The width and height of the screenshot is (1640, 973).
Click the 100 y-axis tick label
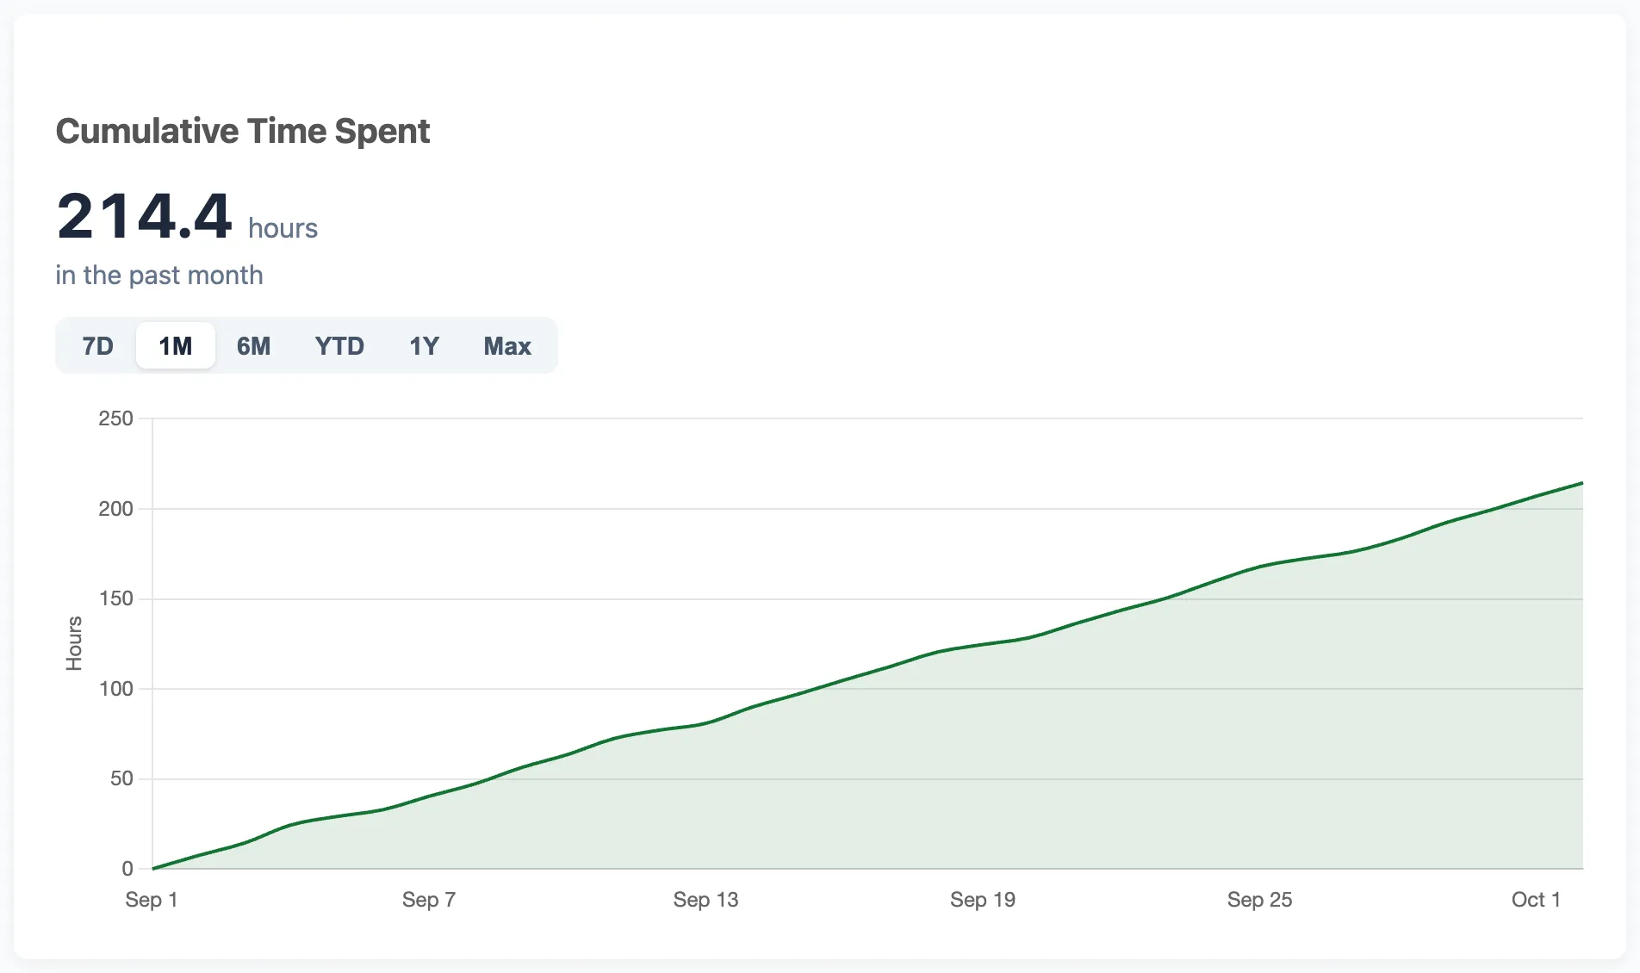pyautogui.click(x=115, y=689)
